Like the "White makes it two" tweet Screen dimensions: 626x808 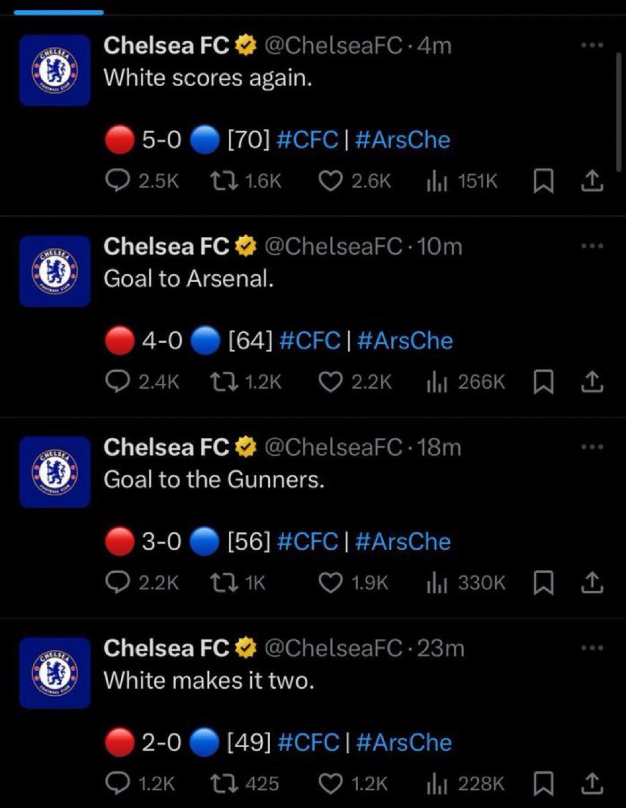(x=354, y=784)
